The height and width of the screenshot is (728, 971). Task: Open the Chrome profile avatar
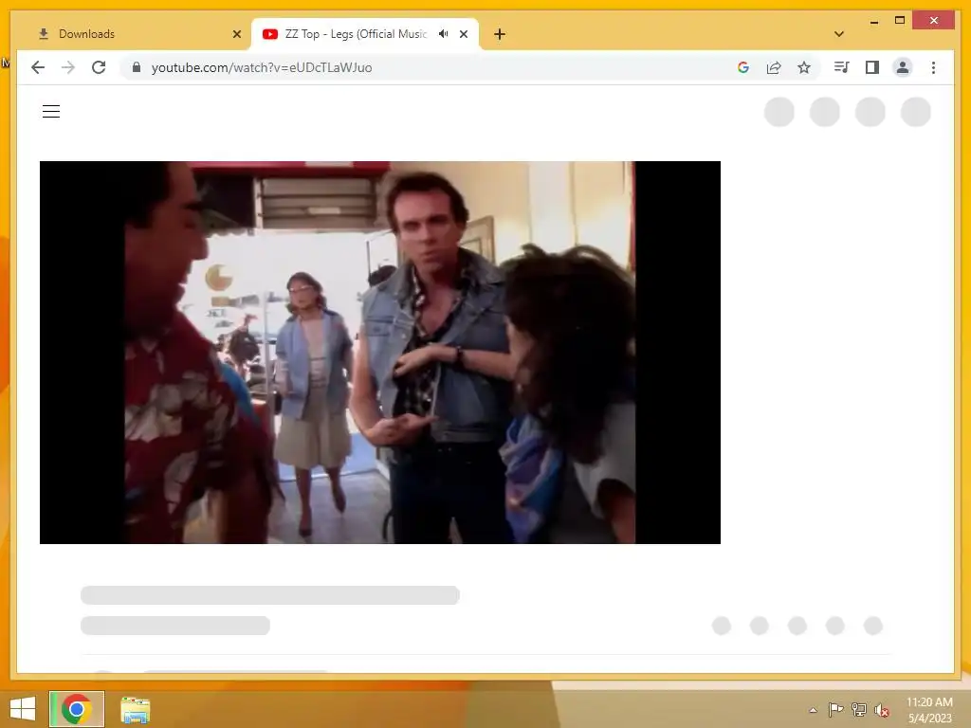click(x=903, y=67)
